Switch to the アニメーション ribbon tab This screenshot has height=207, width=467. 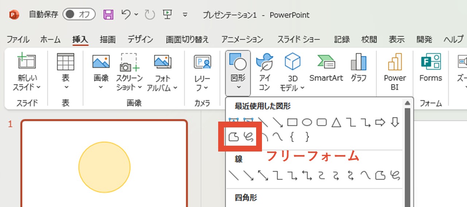[242, 39]
